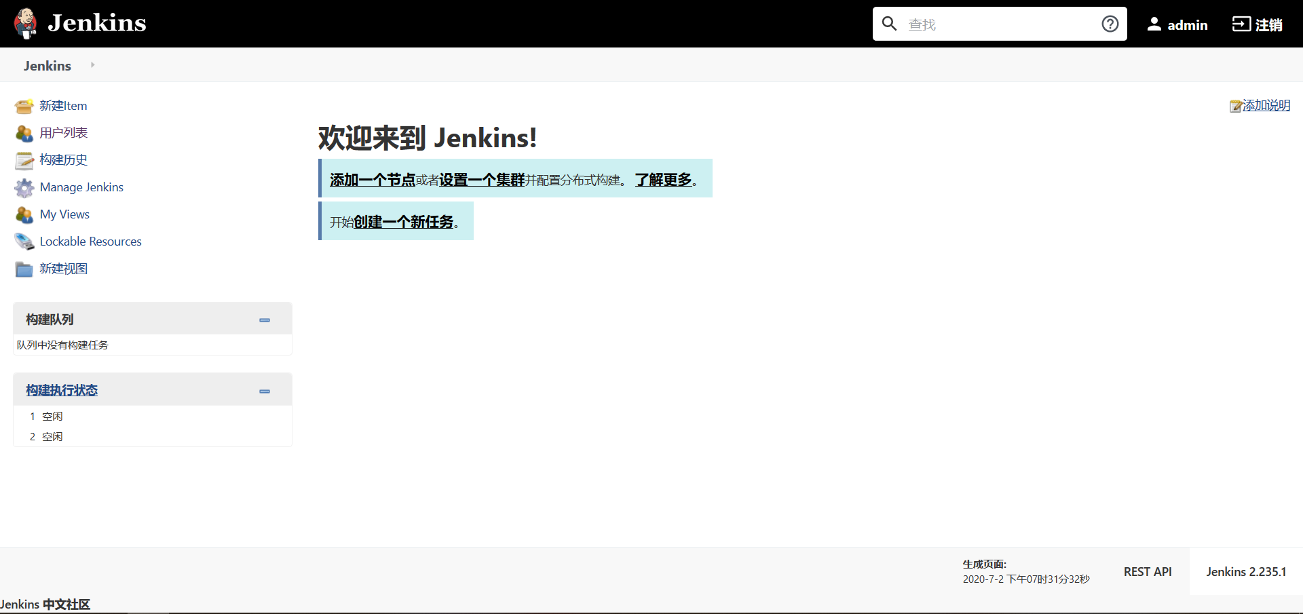Follow the 设置一个集群 link

[x=482, y=180]
